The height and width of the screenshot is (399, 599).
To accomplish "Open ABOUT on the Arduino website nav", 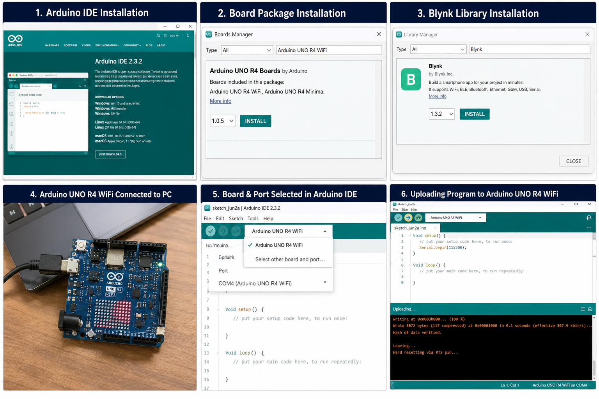I will click(x=161, y=46).
